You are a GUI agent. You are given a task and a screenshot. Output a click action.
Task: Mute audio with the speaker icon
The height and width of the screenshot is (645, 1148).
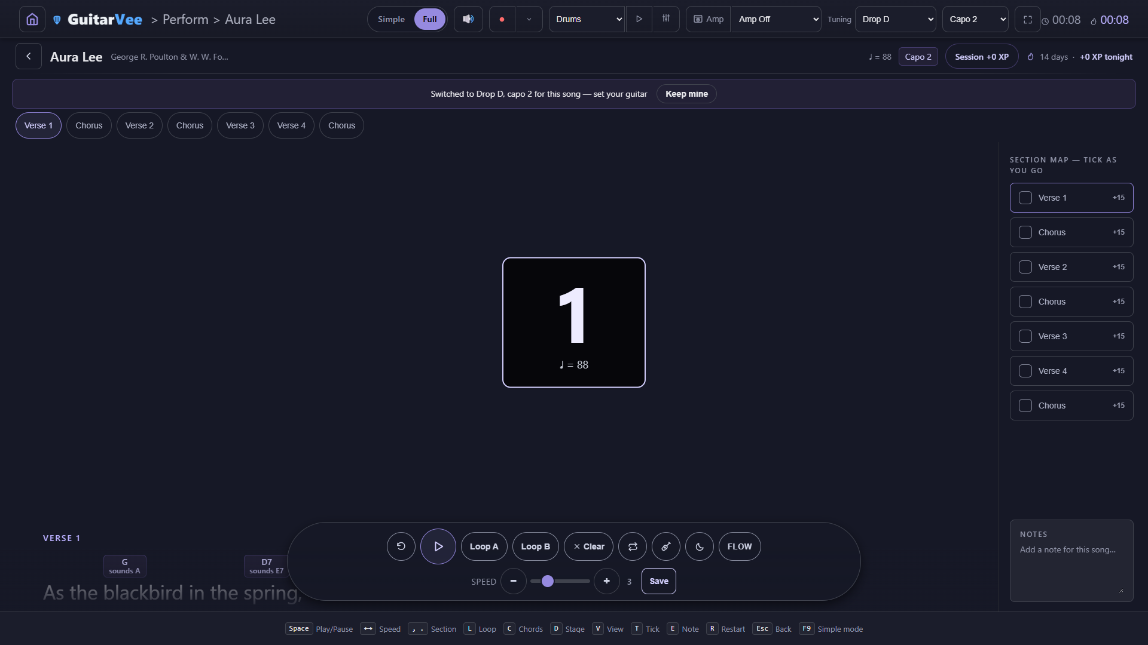click(468, 19)
